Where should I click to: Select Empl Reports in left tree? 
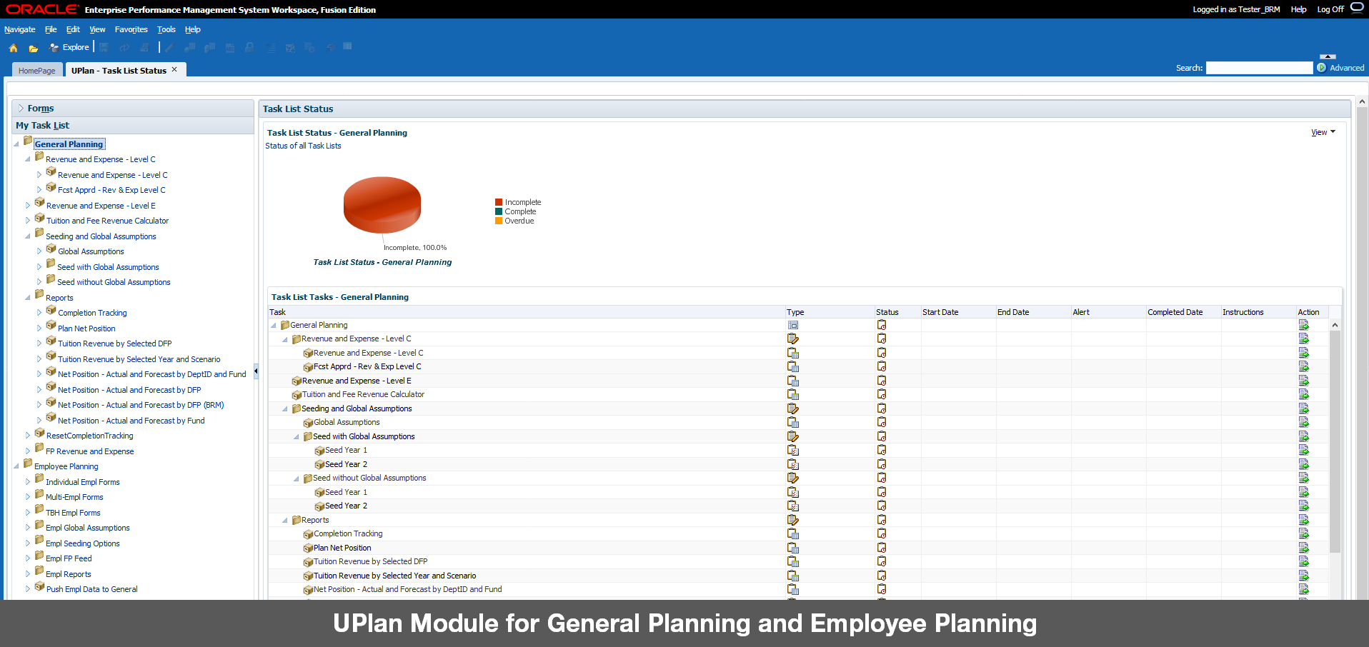click(68, 574)
